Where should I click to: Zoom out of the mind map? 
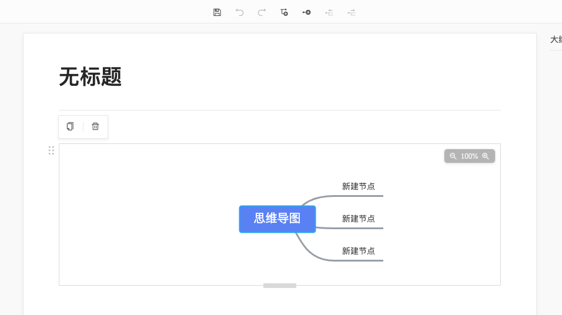[453, 156]
